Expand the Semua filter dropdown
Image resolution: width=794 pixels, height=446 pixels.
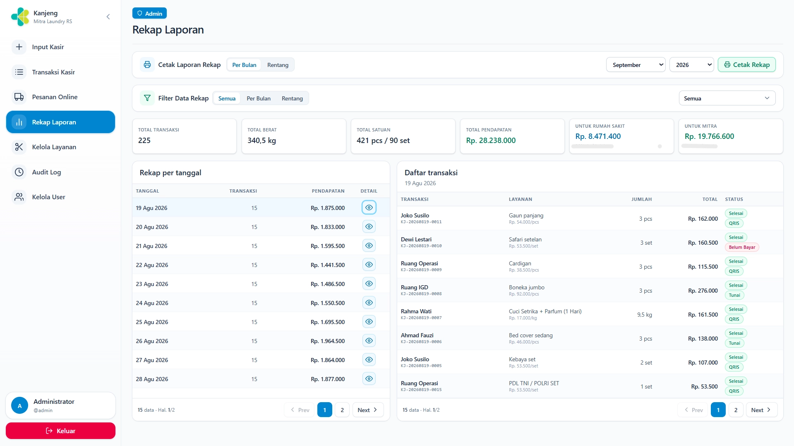727,98
